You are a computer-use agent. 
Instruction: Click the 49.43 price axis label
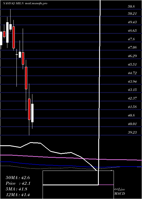point(132,22)
